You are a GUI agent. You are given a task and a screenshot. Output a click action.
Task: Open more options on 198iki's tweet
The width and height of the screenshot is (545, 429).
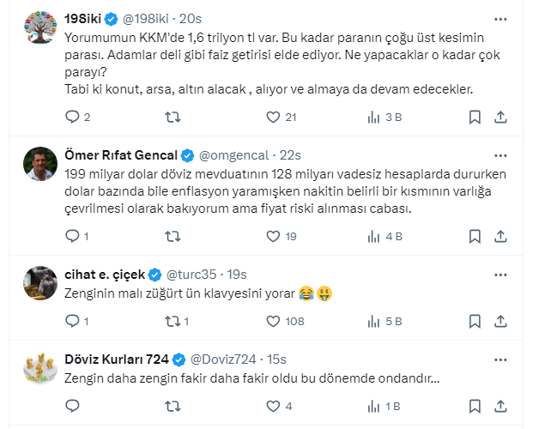[x=500, y=17]
